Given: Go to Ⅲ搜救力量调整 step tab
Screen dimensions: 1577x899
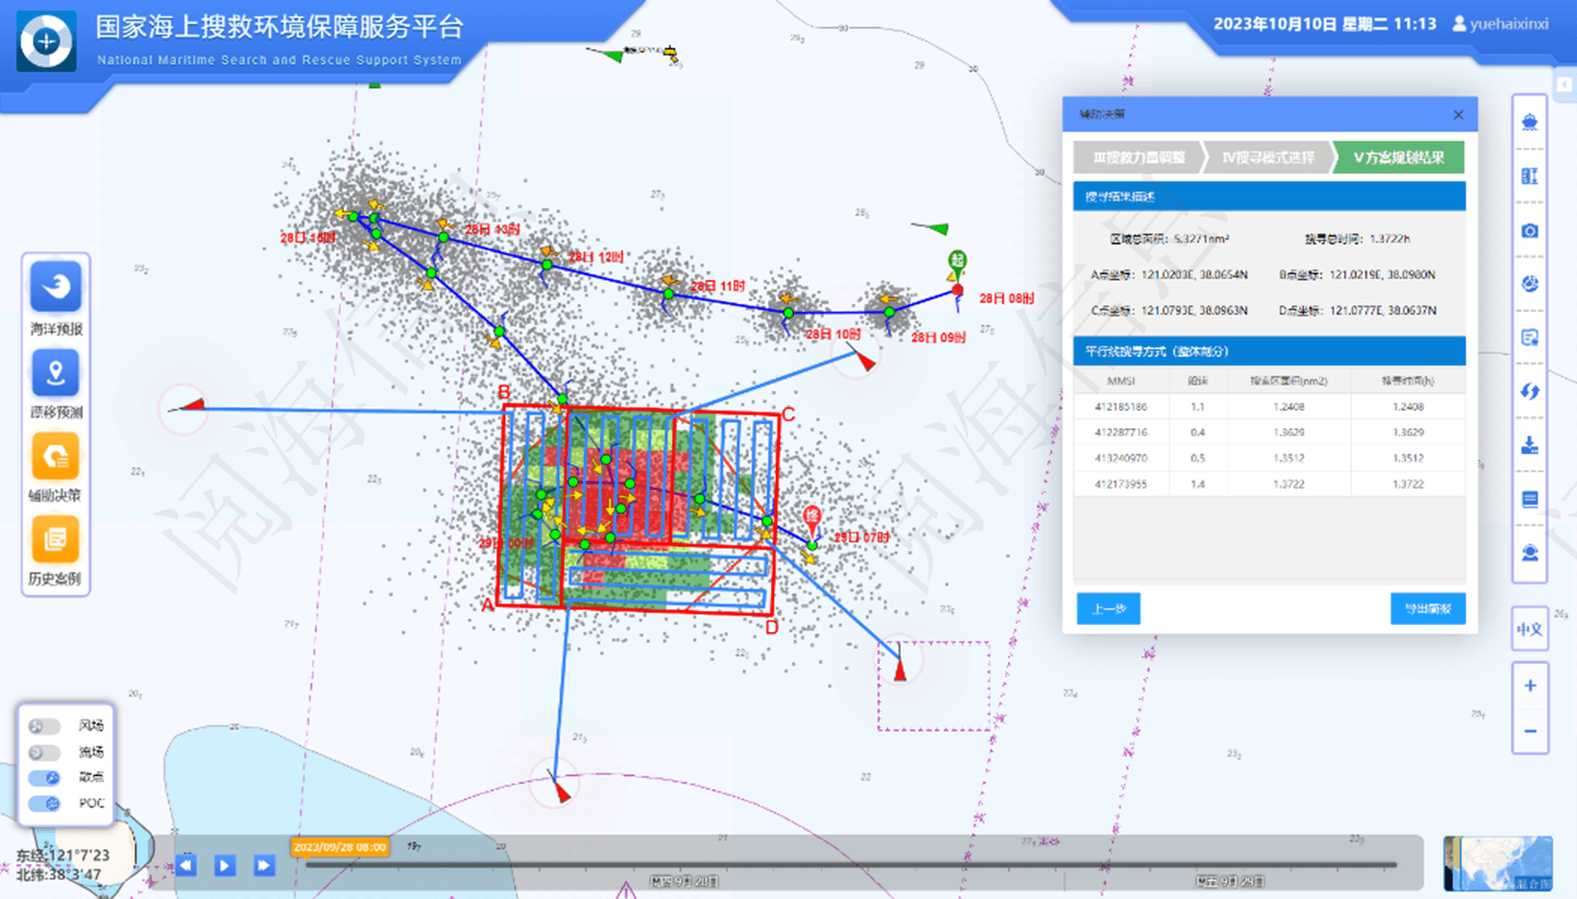Looking at the screenshot, I should tap(1138, 157).
